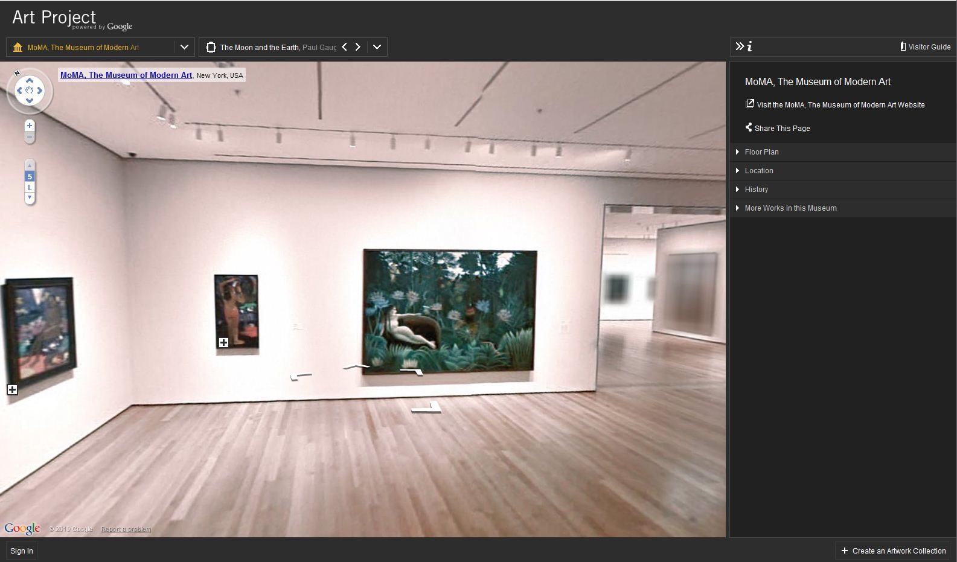This screenshot has height=562, width=957.
Task: Click the hand icon in the compass center
Action: pos(30,91)
